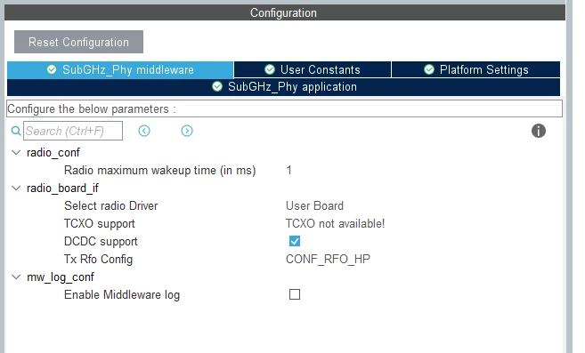Click green check icon on SubGHz_Phy application tab
Screen dimensions: 585x353
click(x=217, y=87)
